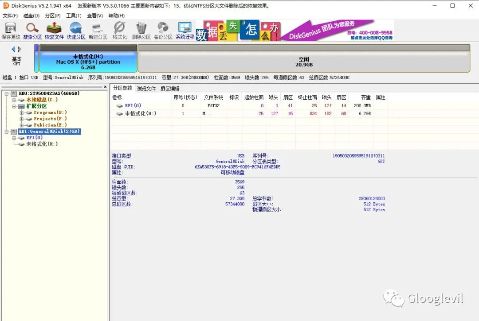Select Programs(D:) in disk tree
Viewport: 479px width, 321px height.
[x=50, y=112]
